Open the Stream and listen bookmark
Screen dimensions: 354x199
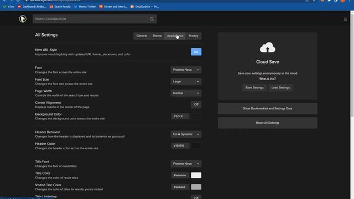click(x=113, y=7)
